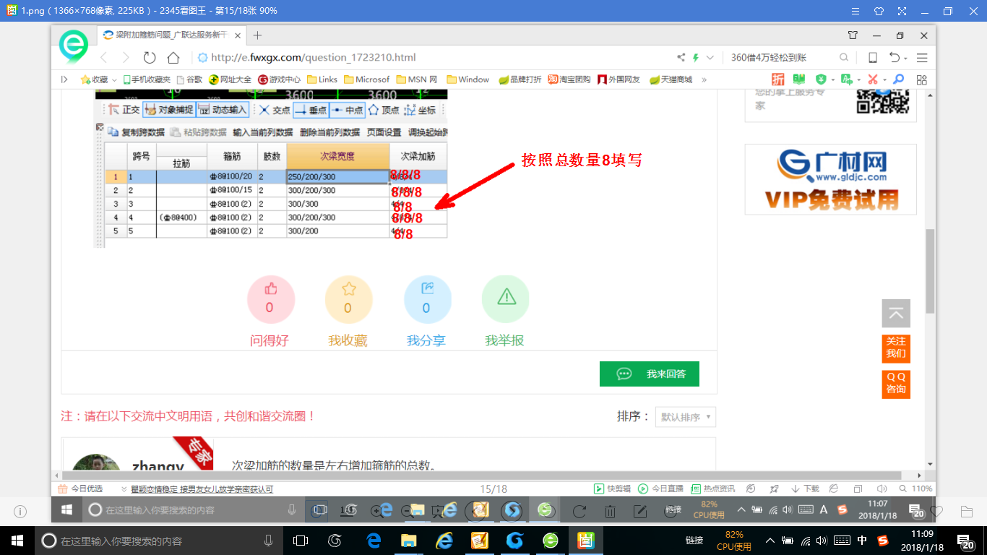987x555 pixels.
Task: Click the 我分享 share circle
Action: click(427, 299)
